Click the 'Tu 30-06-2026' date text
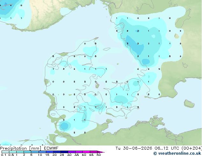202x156 pixels. click(x=134, y=148)
